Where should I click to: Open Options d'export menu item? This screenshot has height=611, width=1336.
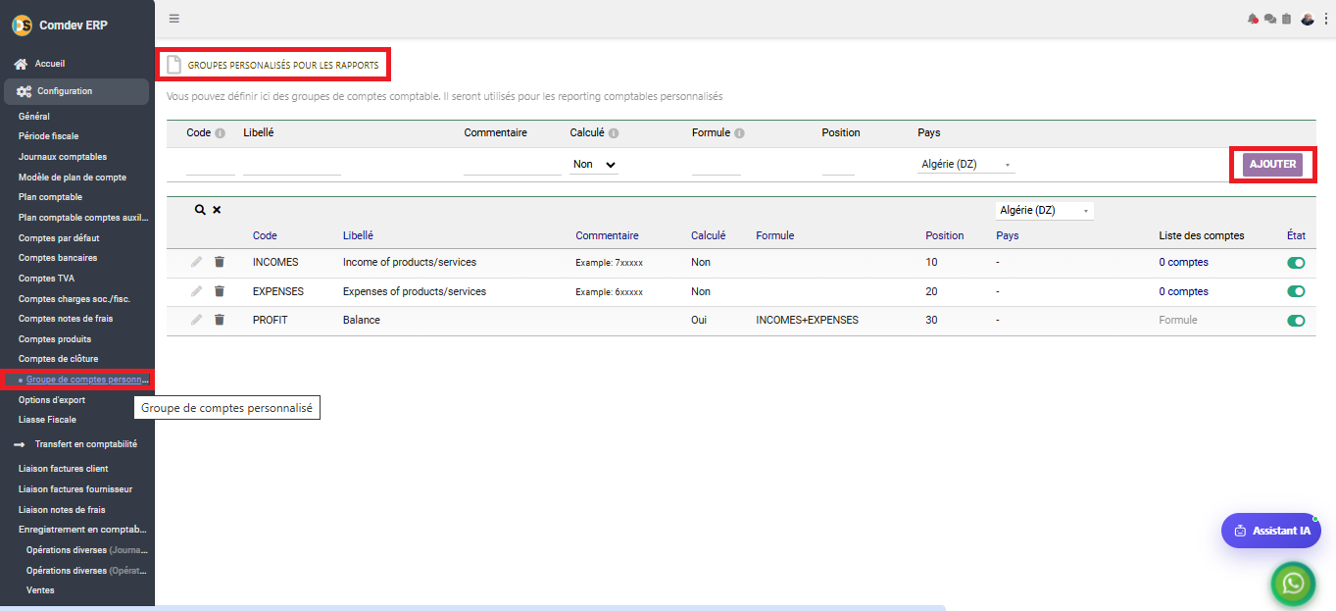52,400
